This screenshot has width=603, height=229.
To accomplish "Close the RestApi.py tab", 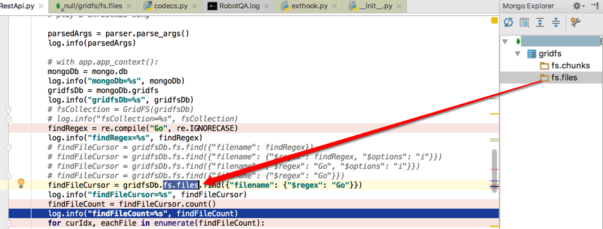I will [42, 6].
